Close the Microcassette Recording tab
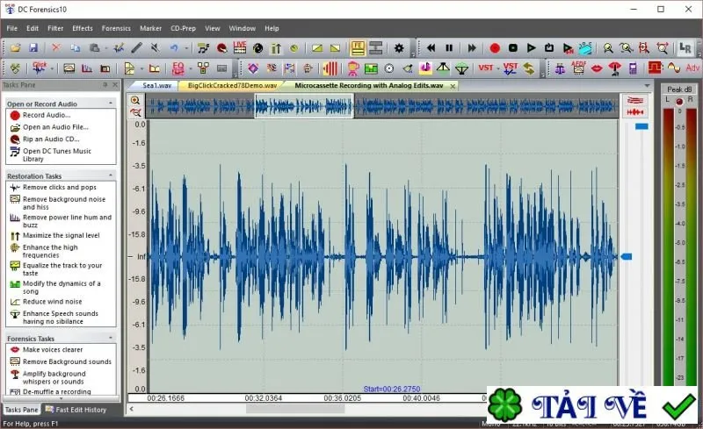The height and width of the screenshot is (429, 703). pos(453,86)
